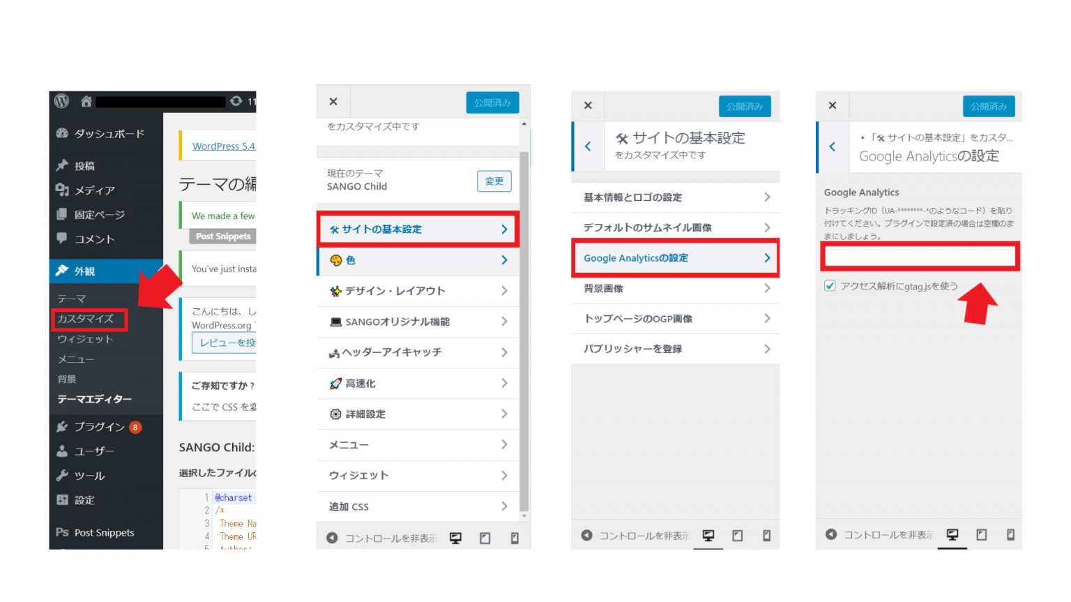The image size is (1071, 602).
Task: Open メニュー customizer section
Action: click(418, 444)
